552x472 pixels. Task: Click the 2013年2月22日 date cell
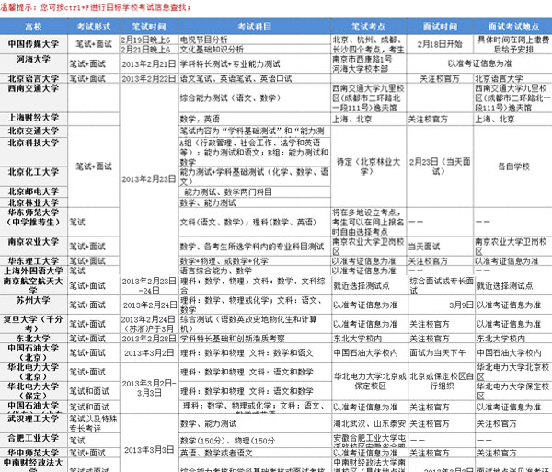pyautogui.click(x=149, y=78)
